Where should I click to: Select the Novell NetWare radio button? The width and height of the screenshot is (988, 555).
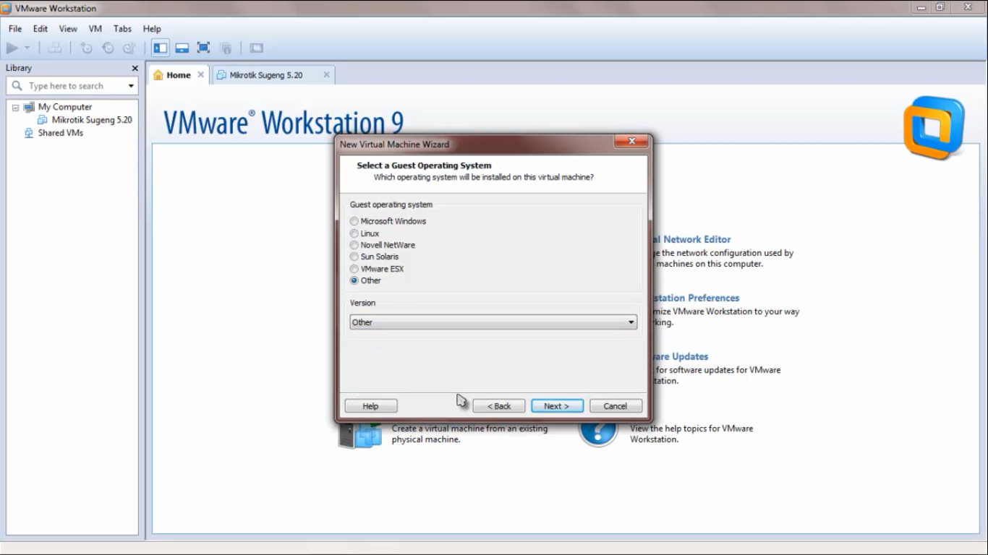pos(354,245)
